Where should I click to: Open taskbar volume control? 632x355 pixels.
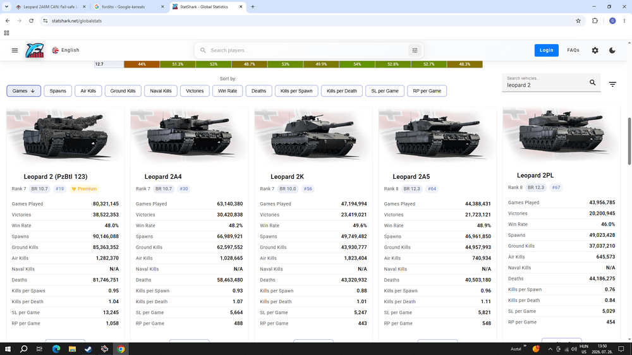574,349
